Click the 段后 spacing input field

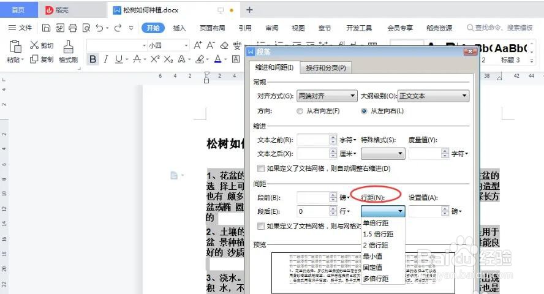(313, 211)
